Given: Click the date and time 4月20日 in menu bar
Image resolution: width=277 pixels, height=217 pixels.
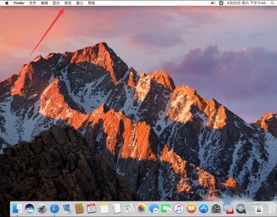Looking at the screenshot, I should click(246, 3).
